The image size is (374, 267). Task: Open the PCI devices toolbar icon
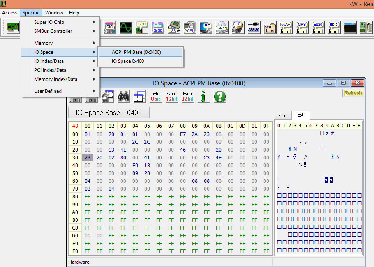pos(13,28)
